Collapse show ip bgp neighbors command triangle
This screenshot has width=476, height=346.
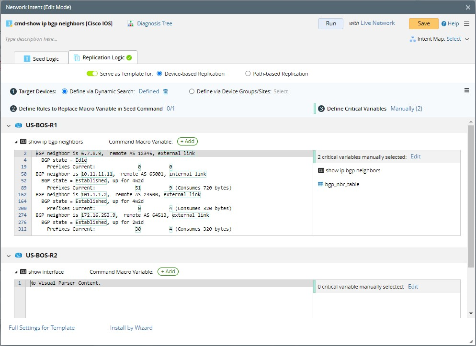(16, 142)
